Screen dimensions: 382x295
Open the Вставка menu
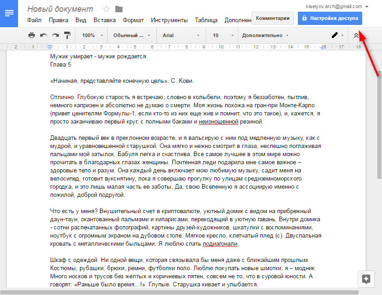click(105, 20)
